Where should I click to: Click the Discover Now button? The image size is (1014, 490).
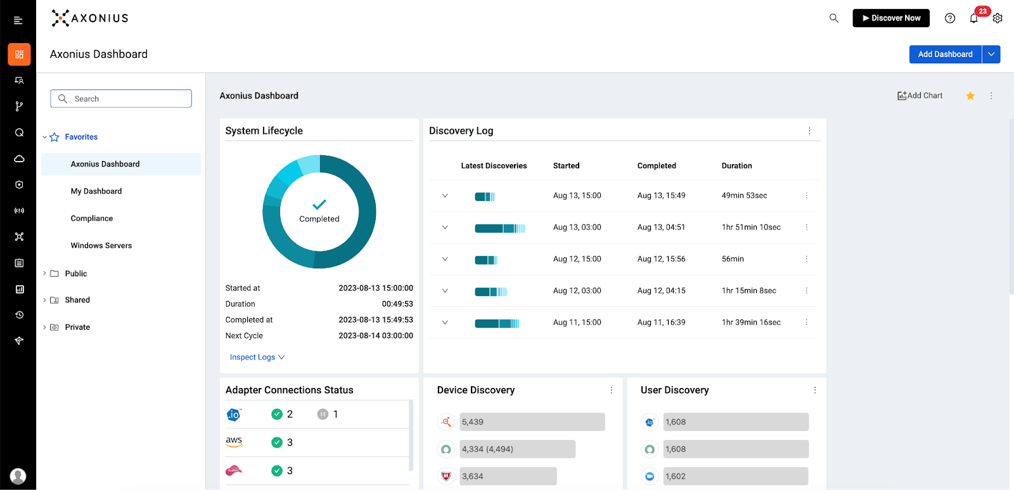pyautogui.click(x=890, y=18)
